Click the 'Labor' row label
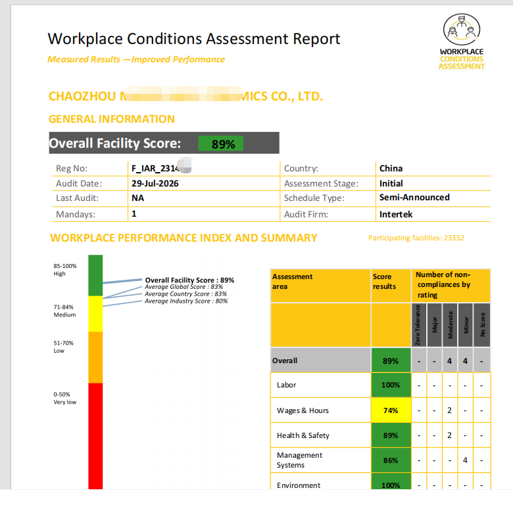This screenshot has width=513, height=505. tap(286, 385)
